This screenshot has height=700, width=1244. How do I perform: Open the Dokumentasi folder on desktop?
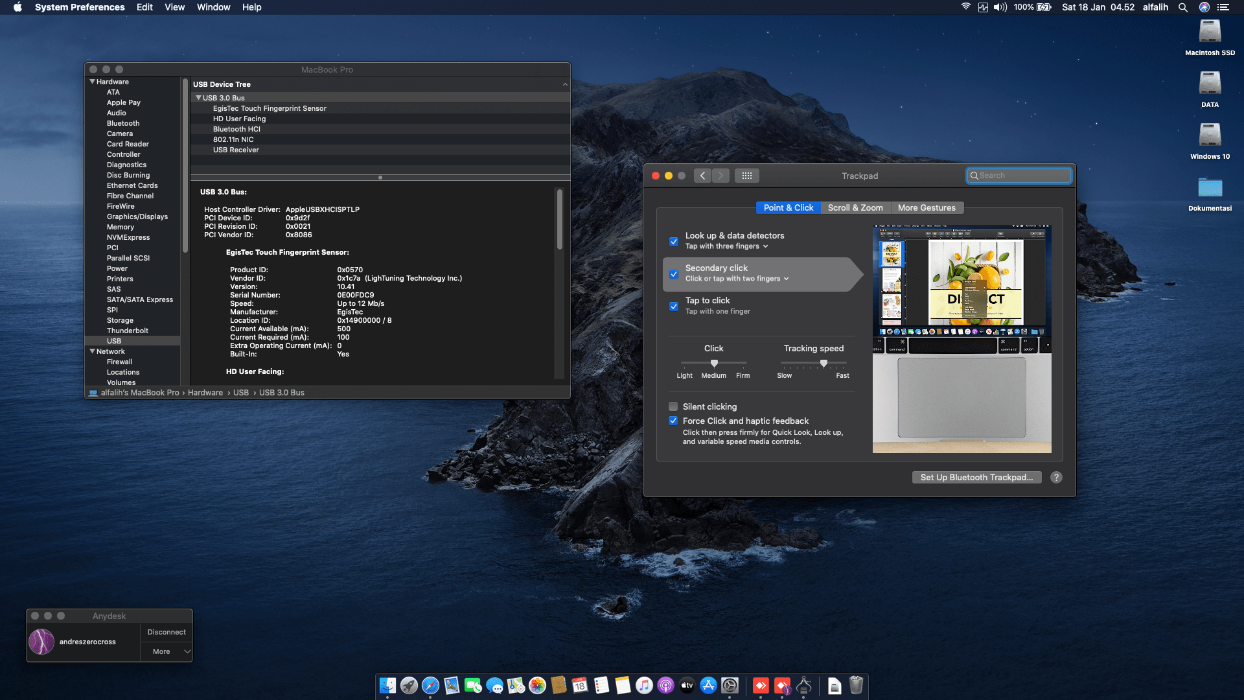tap(1209, 188)
